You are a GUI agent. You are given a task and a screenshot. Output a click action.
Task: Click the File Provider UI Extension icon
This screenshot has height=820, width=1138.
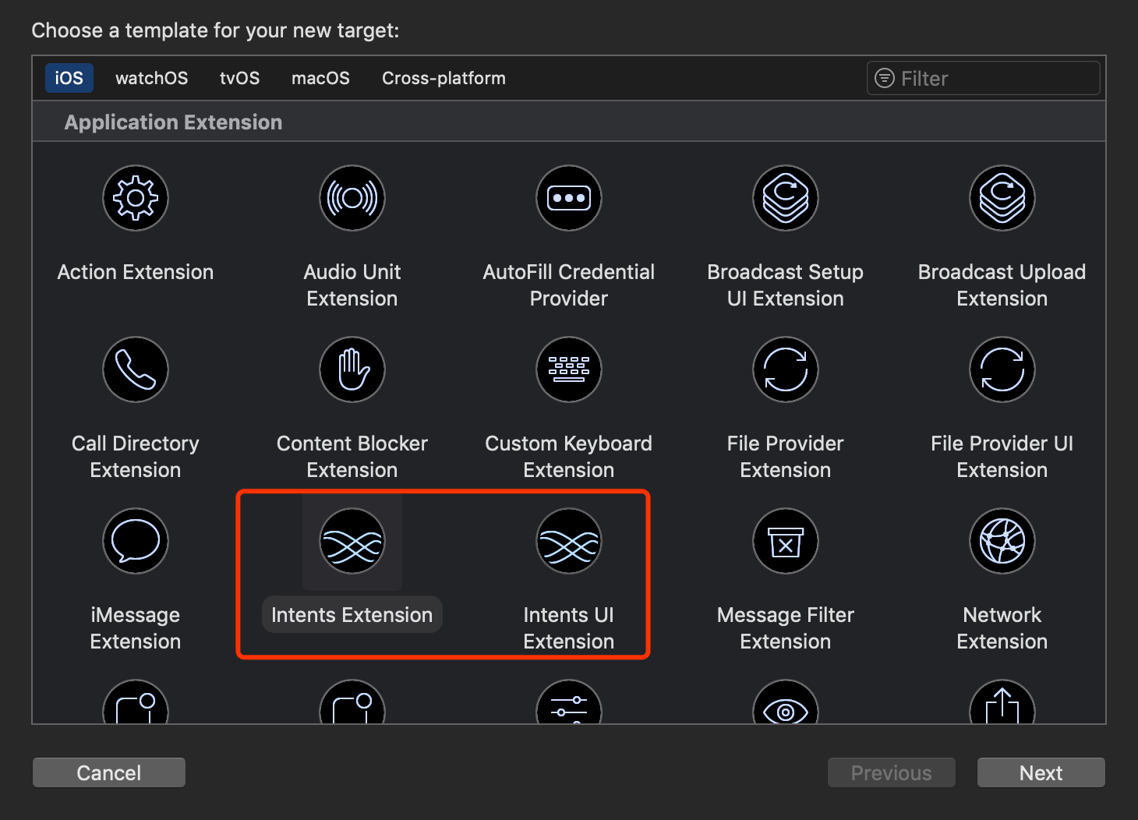1002,369
